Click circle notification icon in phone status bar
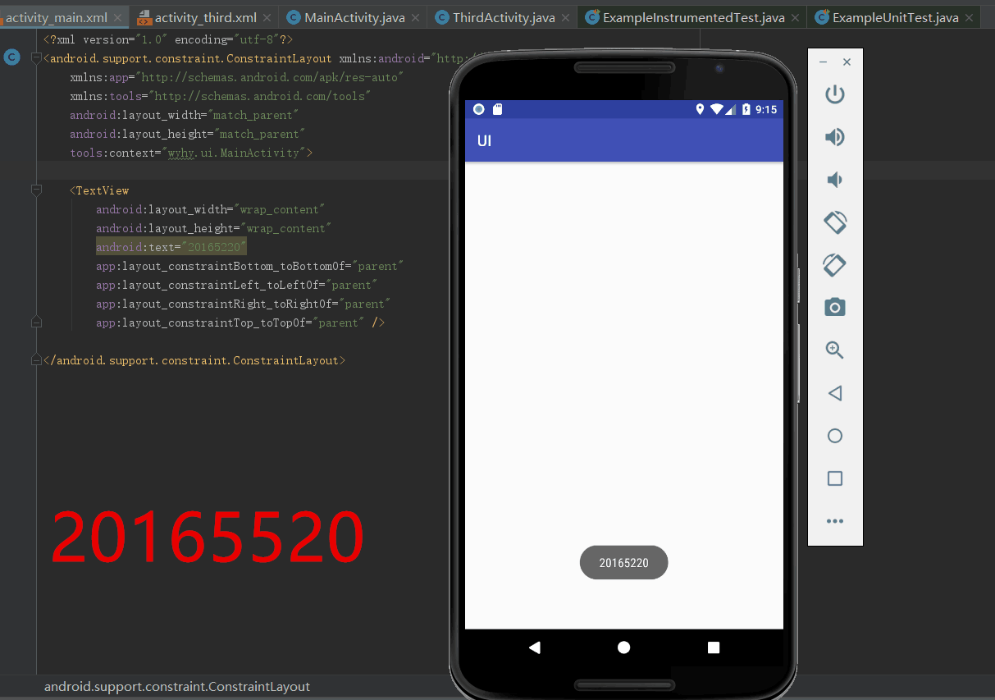The width and height of the screenshot is (995, 700). click(479, 109)
